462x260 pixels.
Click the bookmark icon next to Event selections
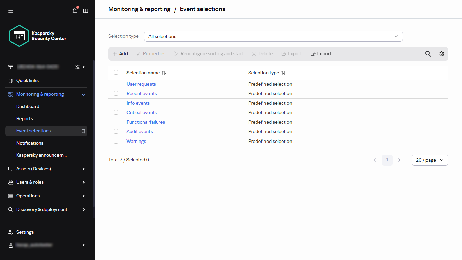(x=83, y=131)
